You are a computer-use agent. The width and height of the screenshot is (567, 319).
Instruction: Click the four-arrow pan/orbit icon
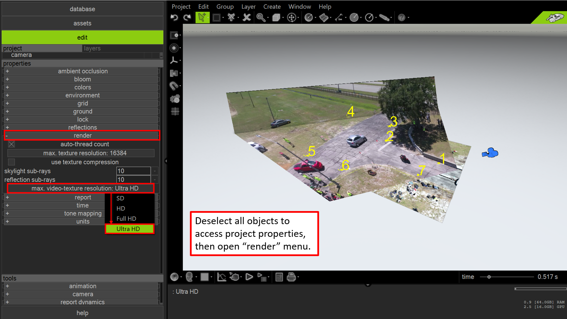[x=292, y=18]
